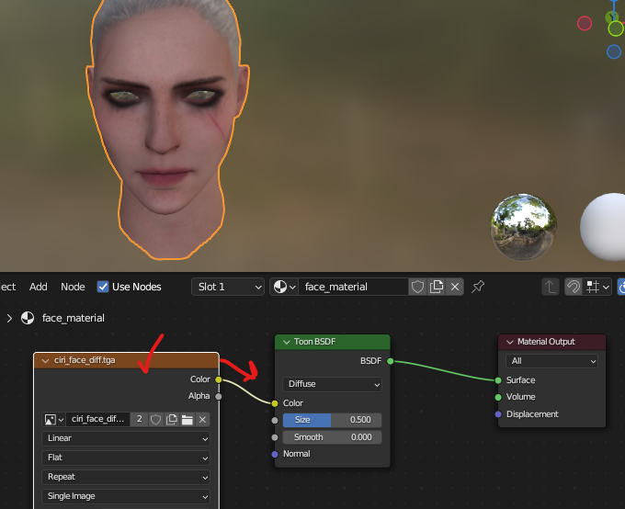Go to parent node tree arrow icon
Screen dimensions: 625x509
click(x=551, y=287)
